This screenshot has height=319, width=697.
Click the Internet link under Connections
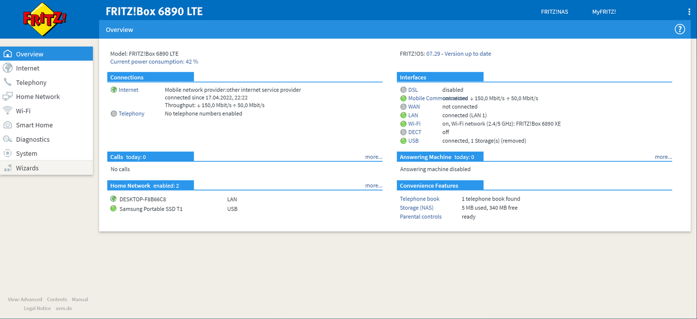[x=128, y=90]
